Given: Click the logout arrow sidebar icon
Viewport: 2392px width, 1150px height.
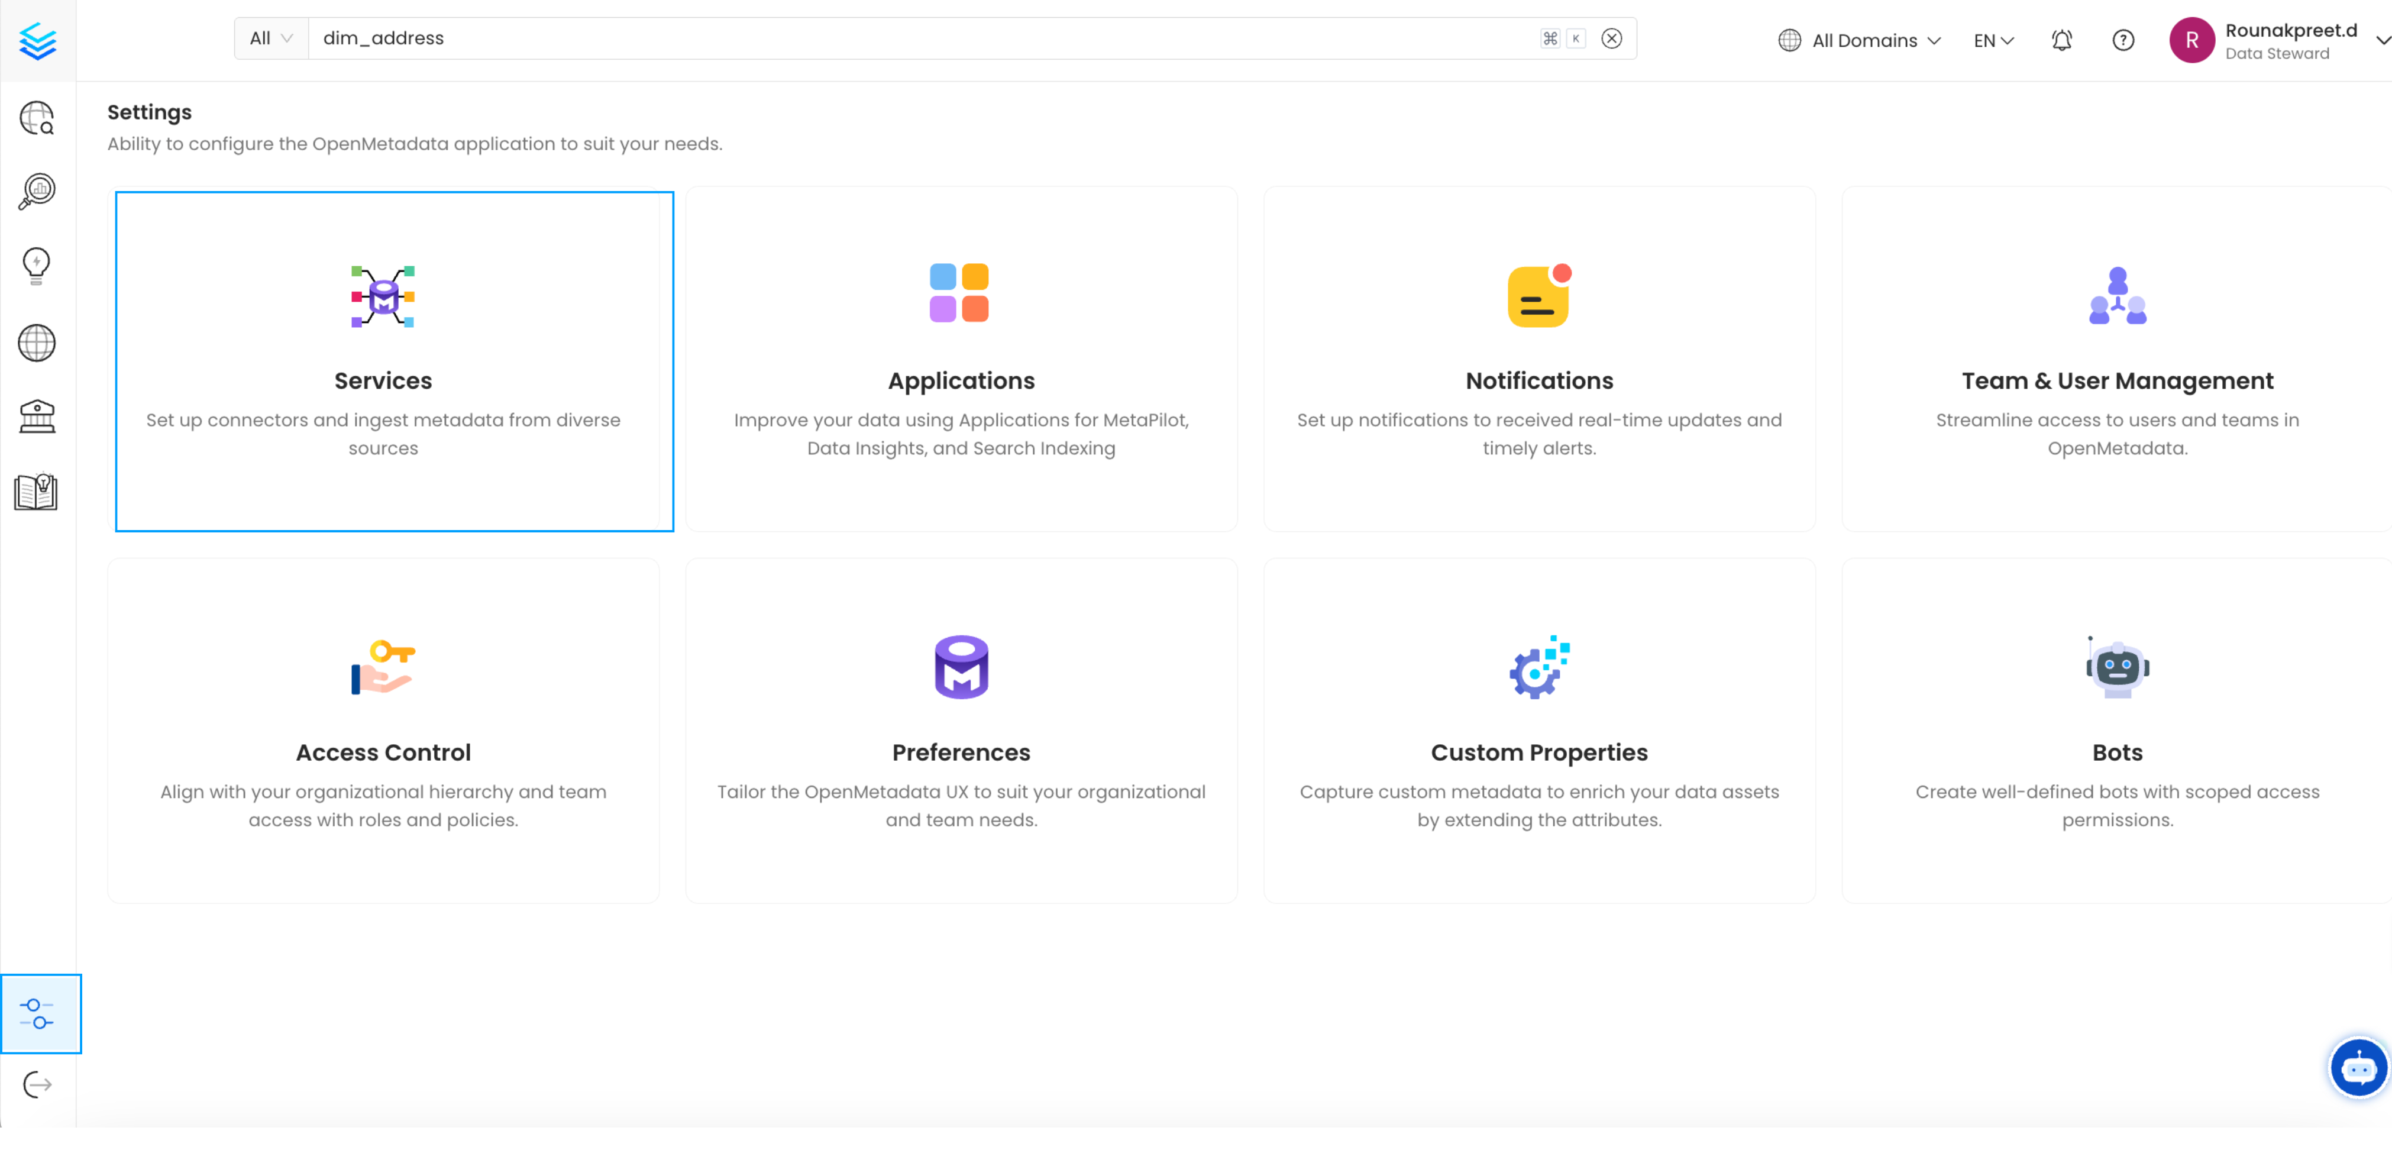Looking at the screenshot, I should (x=37, y=1084).
